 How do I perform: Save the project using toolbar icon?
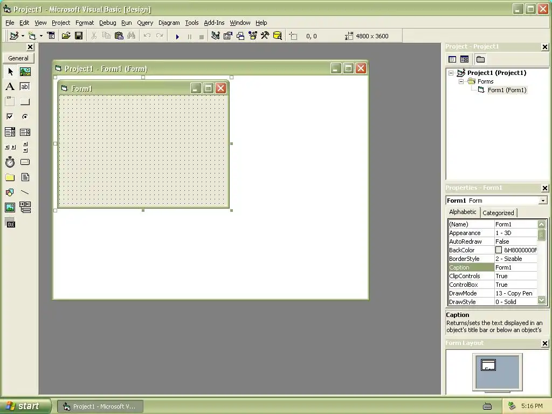point(79,36)
